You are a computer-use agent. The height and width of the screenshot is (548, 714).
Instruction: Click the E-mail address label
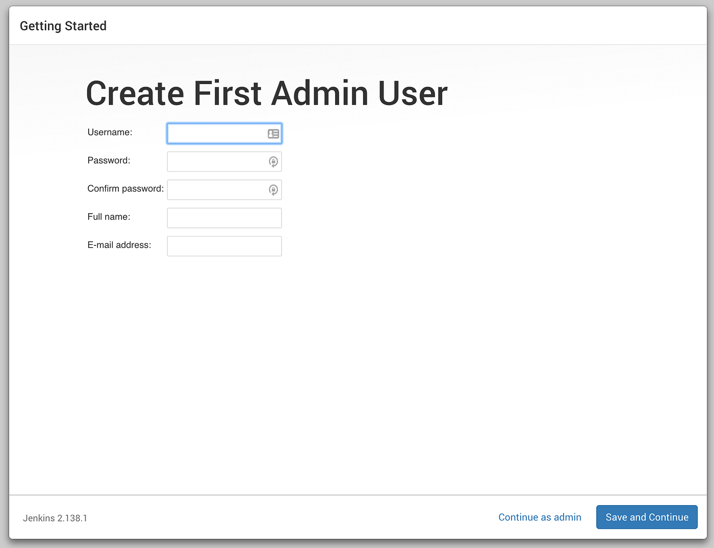point(119,245)
